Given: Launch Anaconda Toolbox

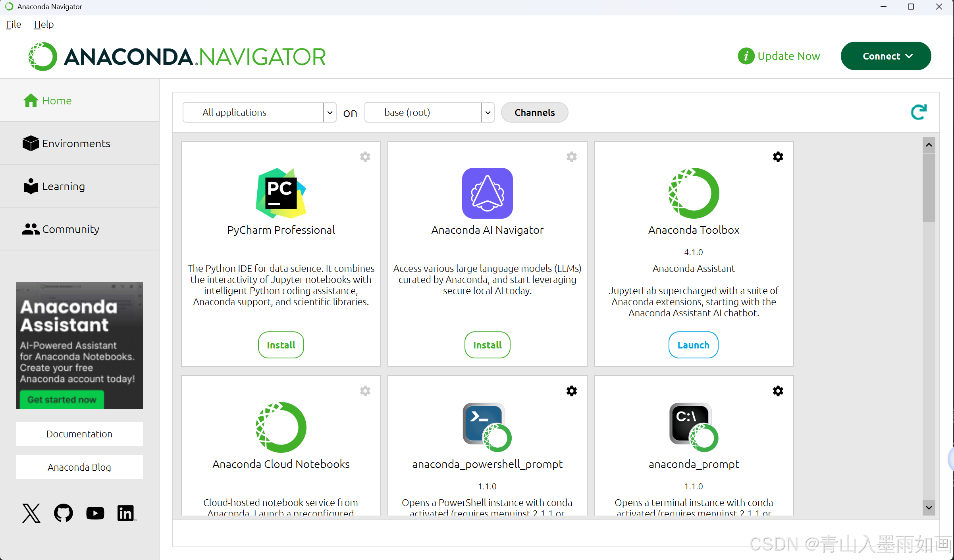Looking at the screenshot, I should (693, 345).
